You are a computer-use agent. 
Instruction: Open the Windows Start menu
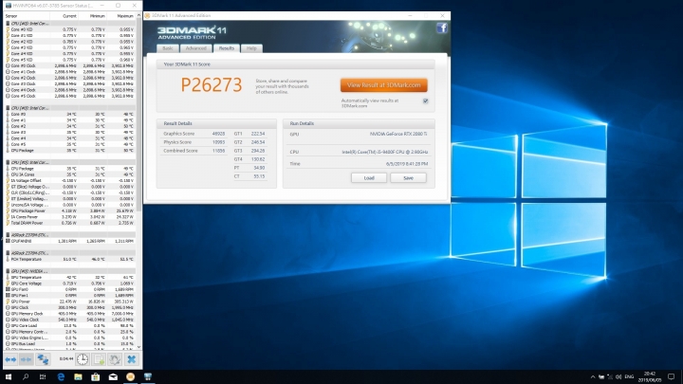[x=9, y=376]
